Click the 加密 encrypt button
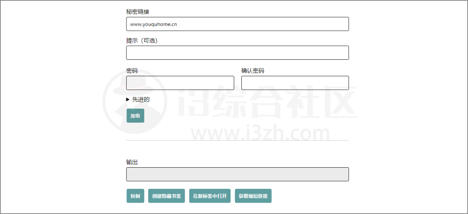 click(135, 116)
